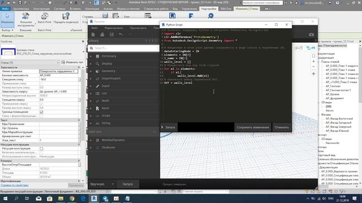Expand Display library category
This screenshot has height=203, width=362.
[x=91, y=64]
